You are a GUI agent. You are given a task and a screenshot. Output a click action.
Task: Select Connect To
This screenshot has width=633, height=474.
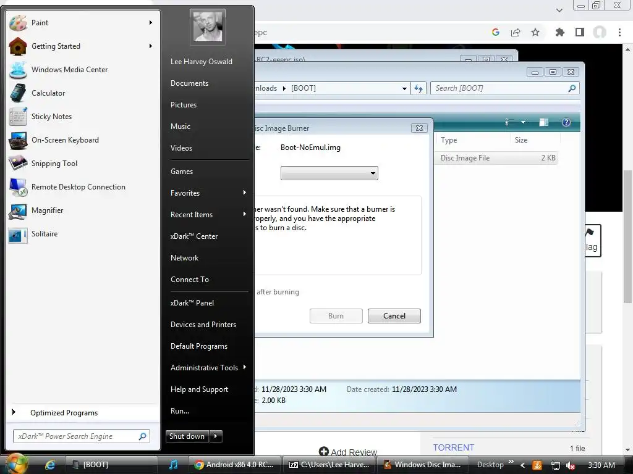tap(189, 280)
